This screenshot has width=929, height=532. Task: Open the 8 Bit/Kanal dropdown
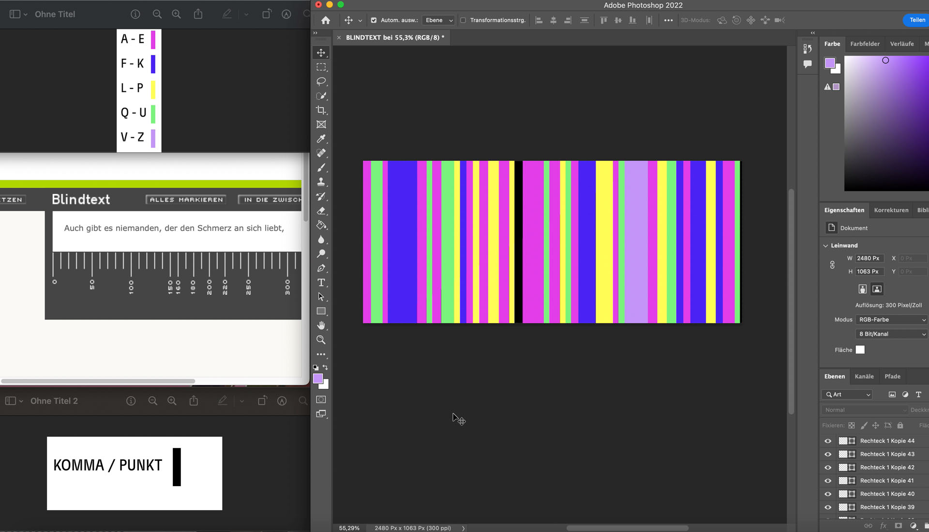click(891, 334)
